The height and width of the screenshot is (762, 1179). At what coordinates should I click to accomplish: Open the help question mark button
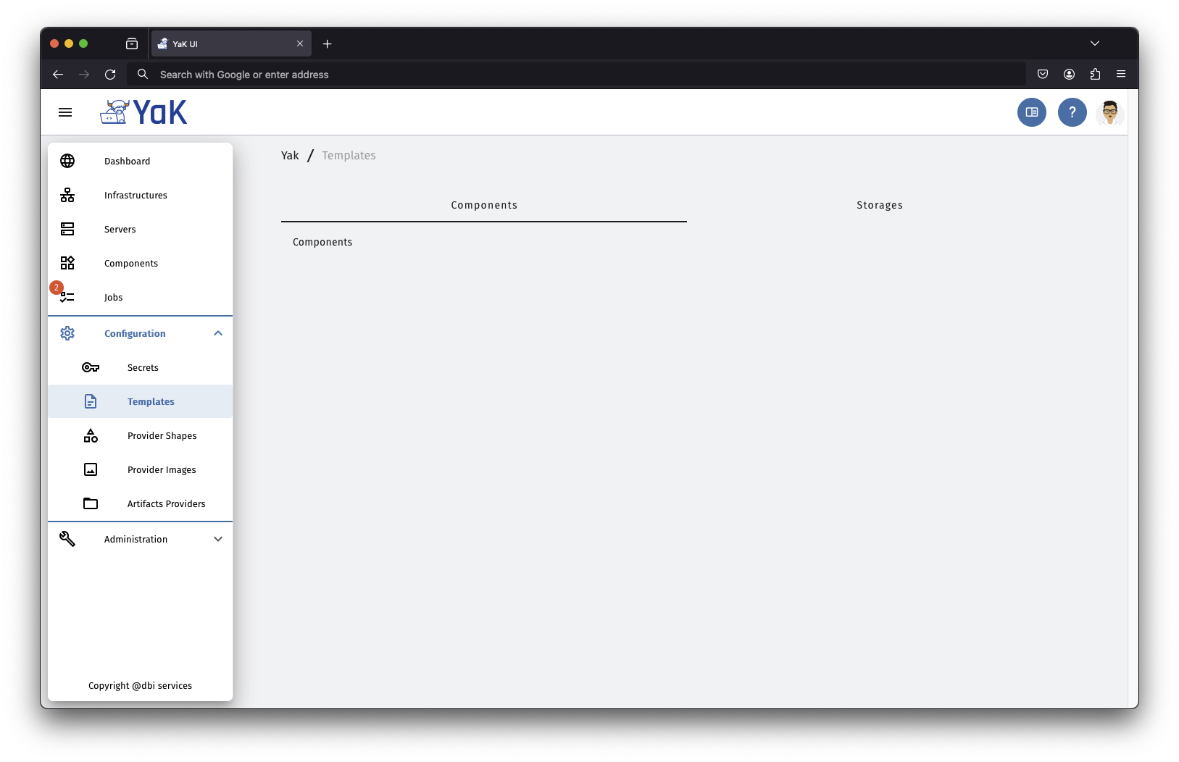point(1072,112)
